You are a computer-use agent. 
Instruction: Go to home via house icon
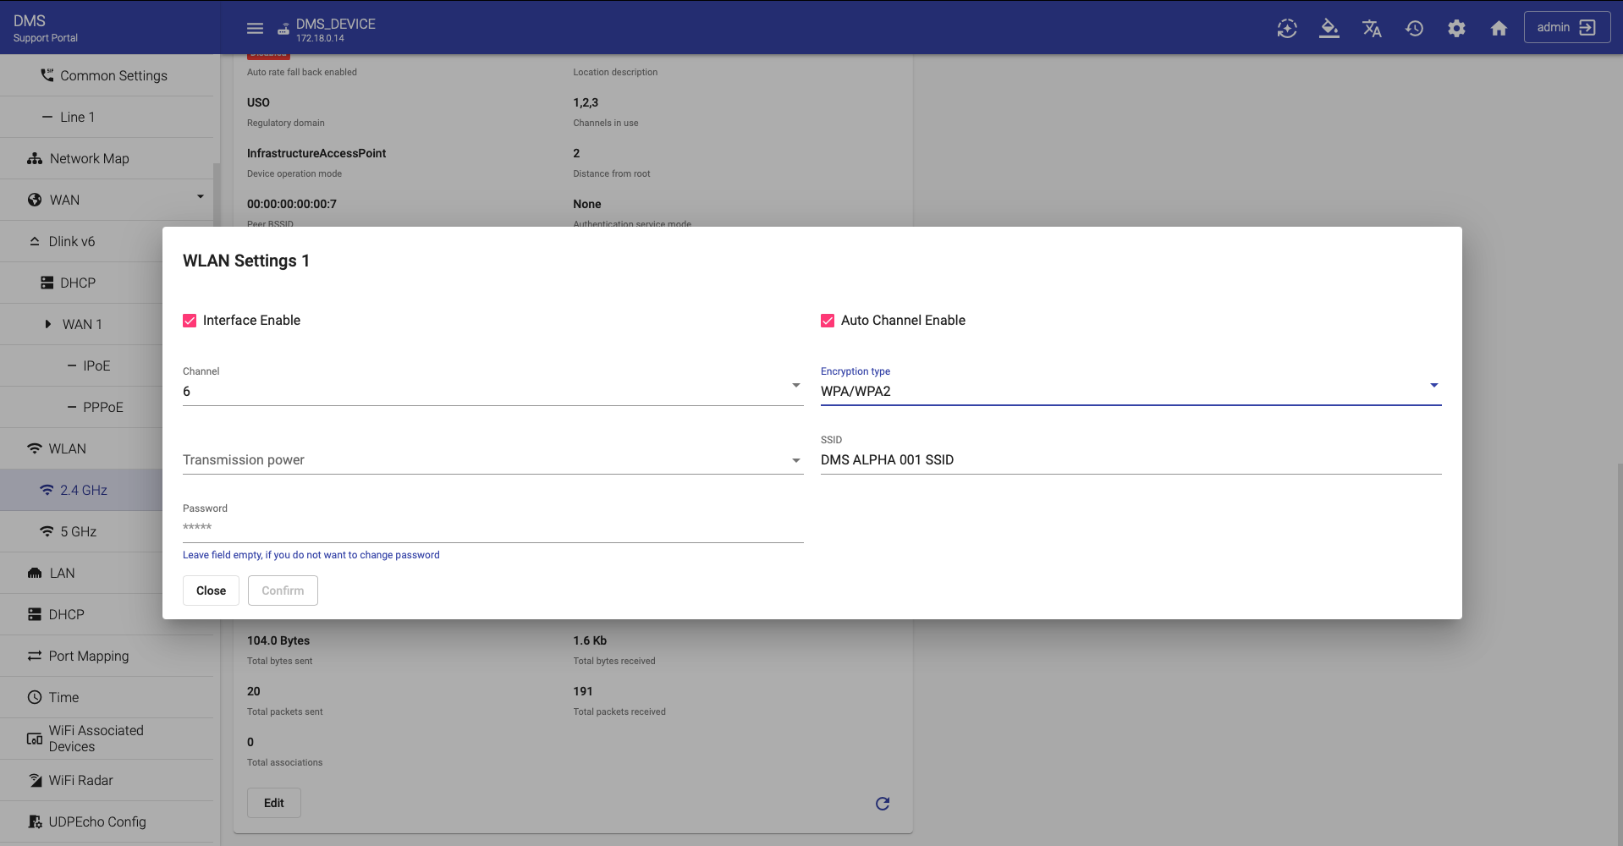(1499, 29)
